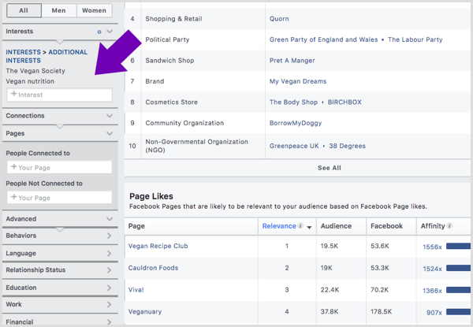Screen dimensions: 473x327
Task: Click the blue dot icon beside Interests
Action: click(x=99, y=32)
